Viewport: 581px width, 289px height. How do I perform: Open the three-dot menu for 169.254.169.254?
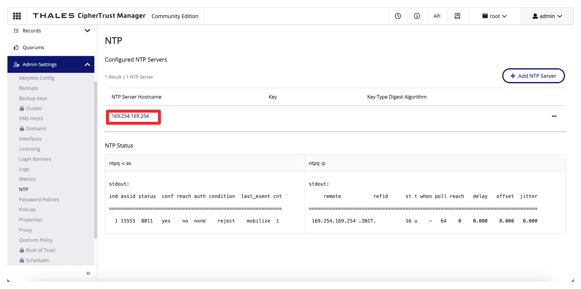(554, 116)
